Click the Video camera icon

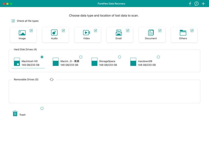tap(86, 33)
